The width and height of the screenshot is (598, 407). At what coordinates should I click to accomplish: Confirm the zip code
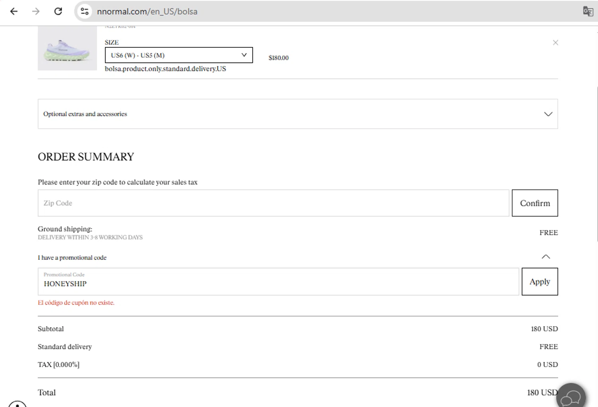535,203
